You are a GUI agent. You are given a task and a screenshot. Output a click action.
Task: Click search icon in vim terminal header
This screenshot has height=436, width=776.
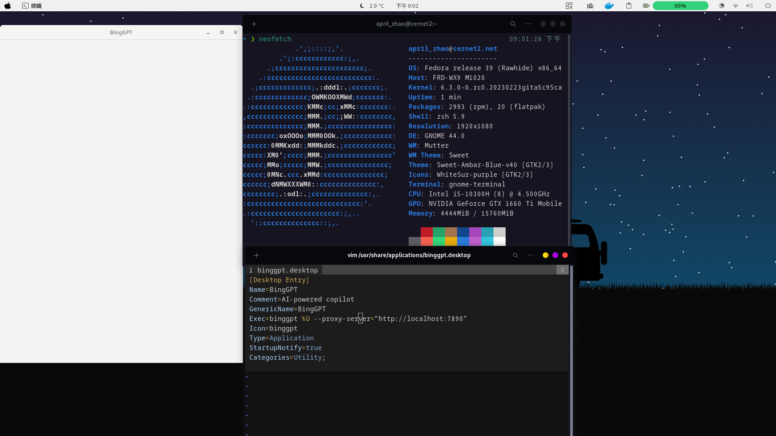click(515, 255)
